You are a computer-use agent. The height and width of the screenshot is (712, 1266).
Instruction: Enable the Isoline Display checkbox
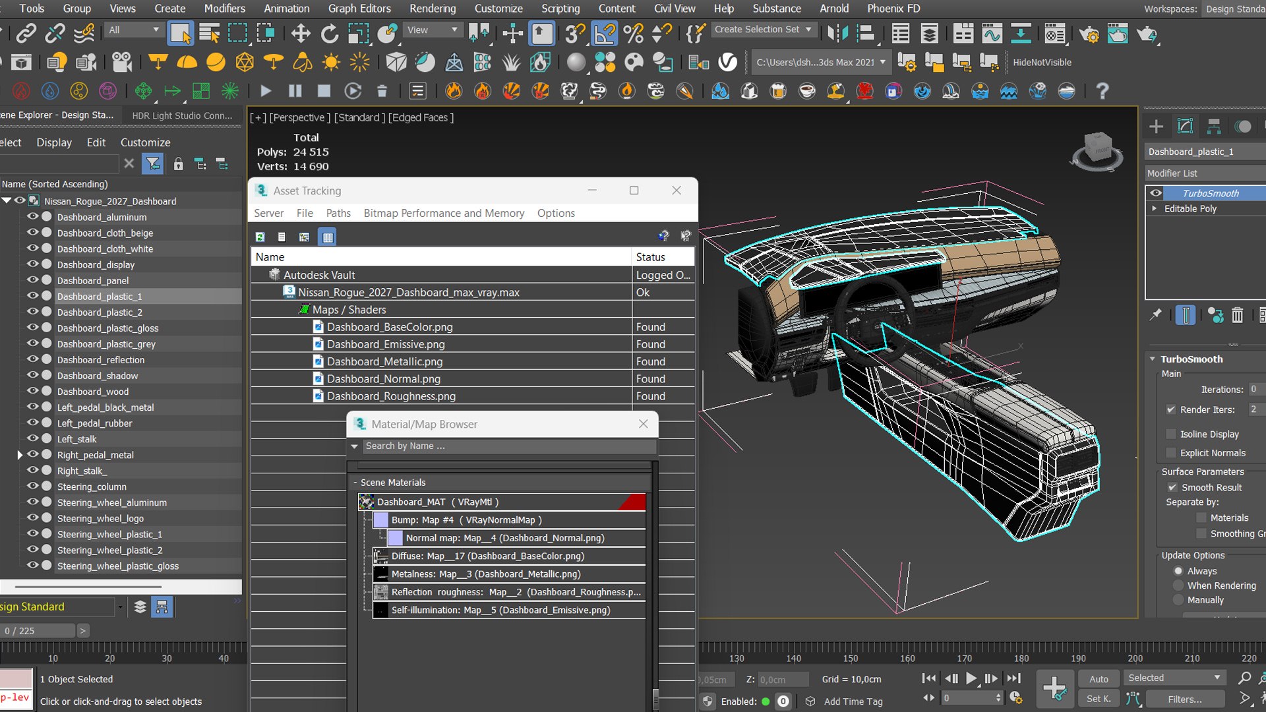(x=1171, y=434)
